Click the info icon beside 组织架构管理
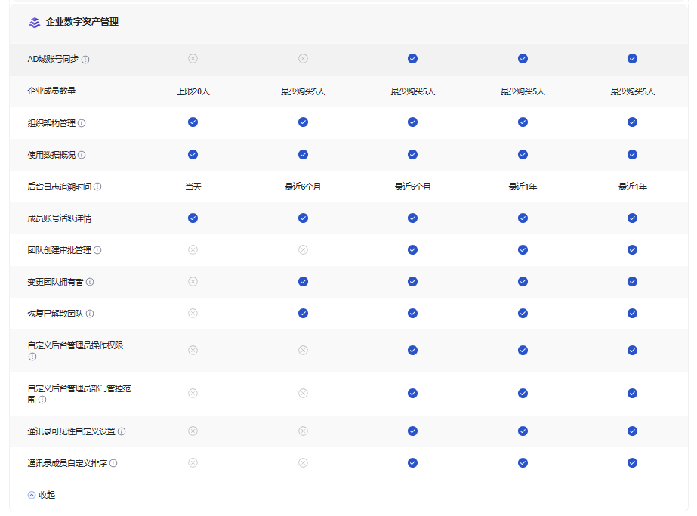The height and width of the screenshot is (516, 697). click(x=82, y=123)
